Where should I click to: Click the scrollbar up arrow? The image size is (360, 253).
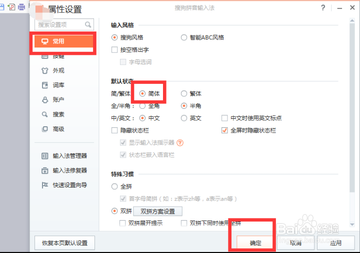click(352, 21)
